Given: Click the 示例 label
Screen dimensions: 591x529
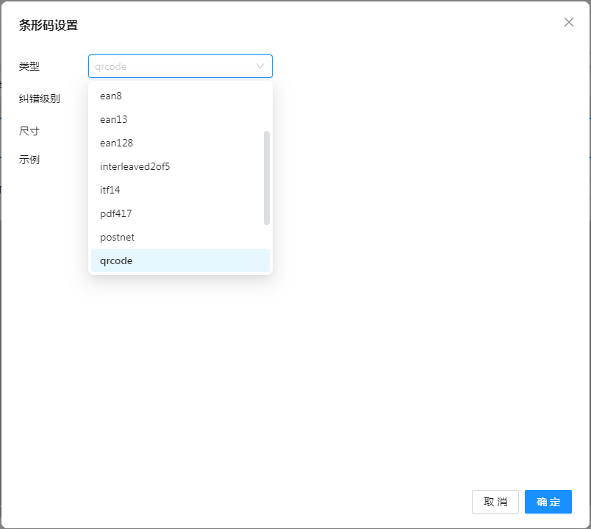Looking at the screenshot, I should 29,160.
